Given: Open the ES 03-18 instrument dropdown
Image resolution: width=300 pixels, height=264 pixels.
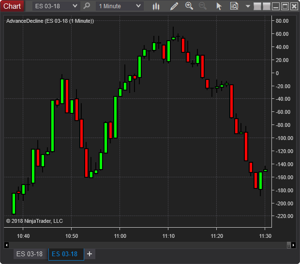Looking at the screenshot, I should 56,6.
